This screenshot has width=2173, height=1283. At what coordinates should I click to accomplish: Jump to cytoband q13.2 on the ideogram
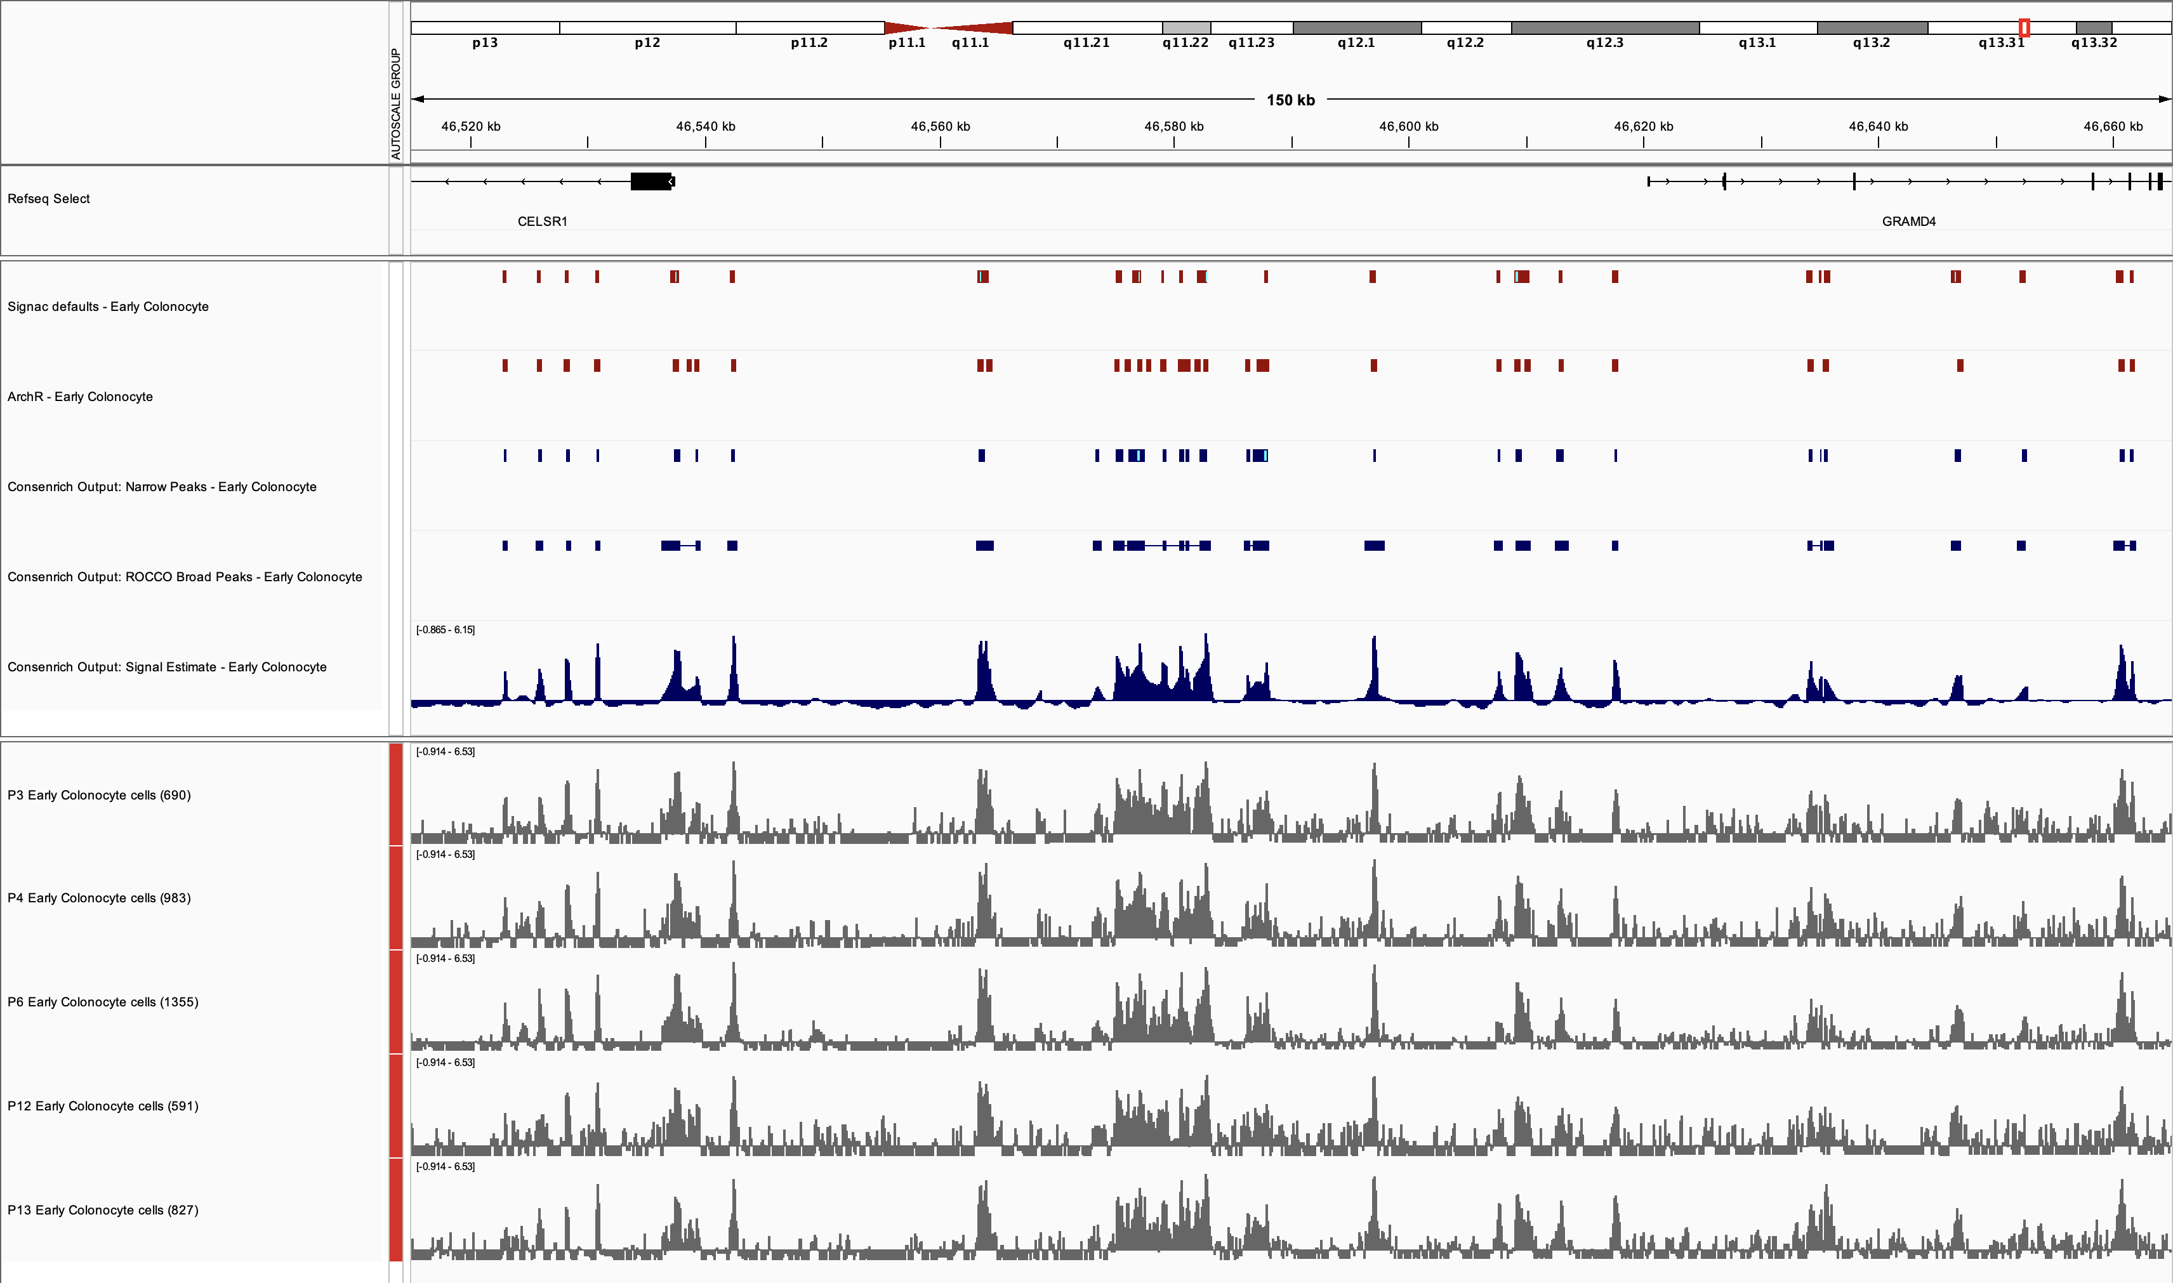pos(1872,28)
